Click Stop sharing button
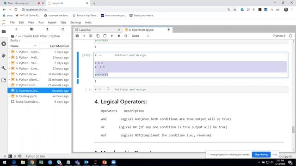 tap(261, 154)
